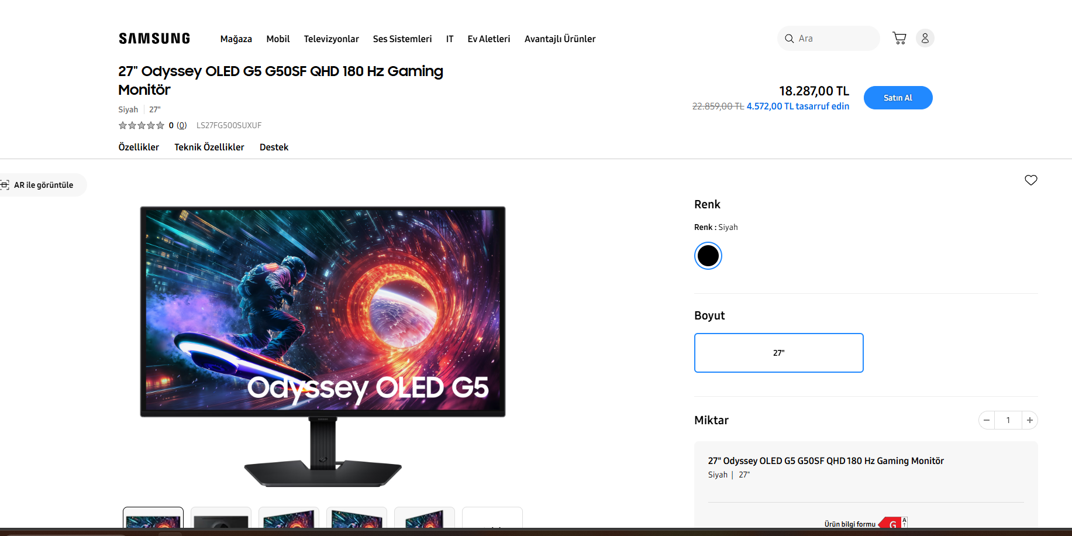Screen dimensions: 1072x536
Task: Click the search magnifier icon
Action: tap(790, 39)
